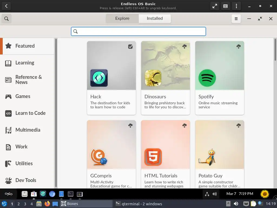
Task: Click the Hack app icon
Action: tap(99, 78)
